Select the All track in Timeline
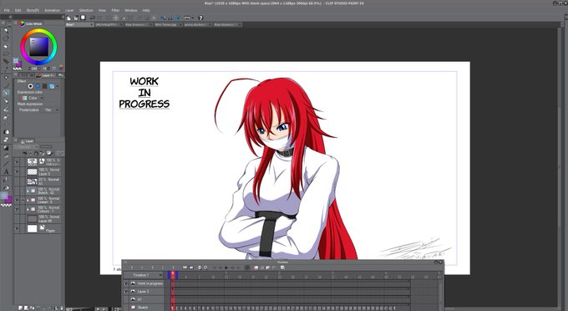The height and width of the screenshot is (311, 568). pos(146,299)
